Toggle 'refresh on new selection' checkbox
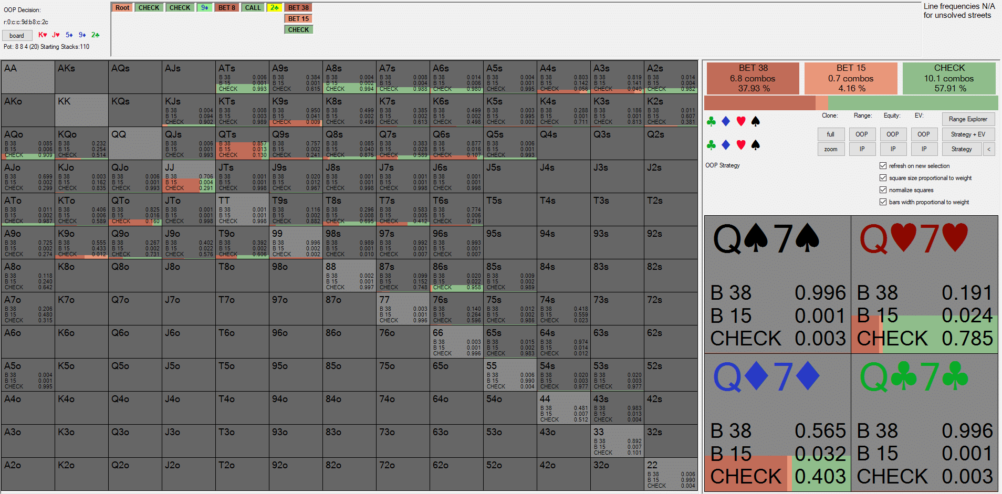1002x494 pixels. coord(883,166)
